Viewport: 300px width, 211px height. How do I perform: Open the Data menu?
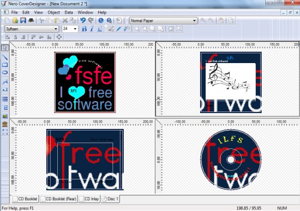pos(69,13)
